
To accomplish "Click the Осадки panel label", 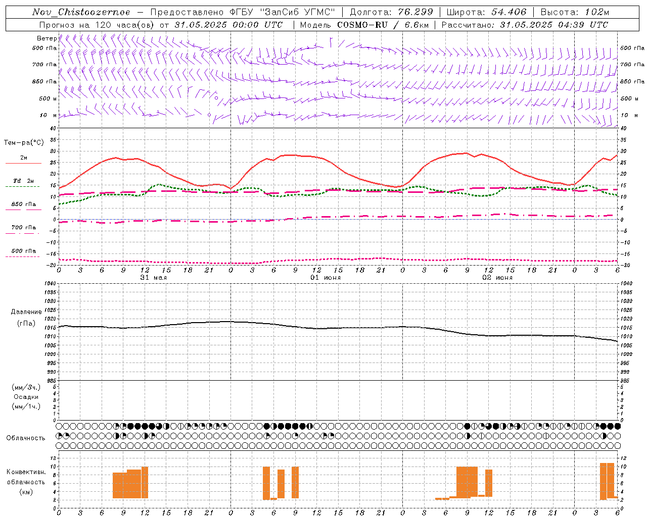I will (x=26, y=397).
